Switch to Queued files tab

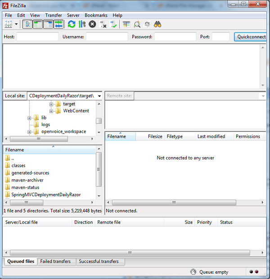pyautogui.click(x=21, y=261)
